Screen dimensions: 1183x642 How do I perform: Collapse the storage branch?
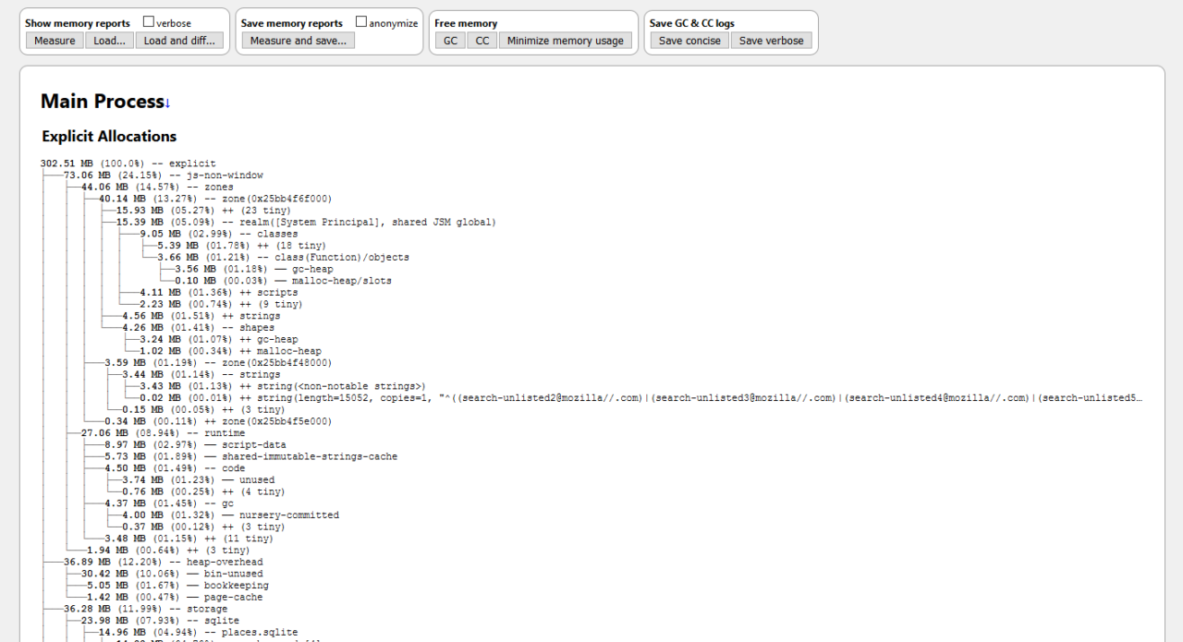[x=207, y=610]
